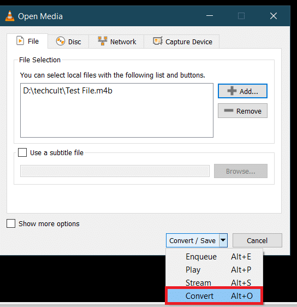This screenshot has width=297, height=307.
Task: Click the minus icon on Remove button
Action: pyautogui.click(x=229, y=110)
